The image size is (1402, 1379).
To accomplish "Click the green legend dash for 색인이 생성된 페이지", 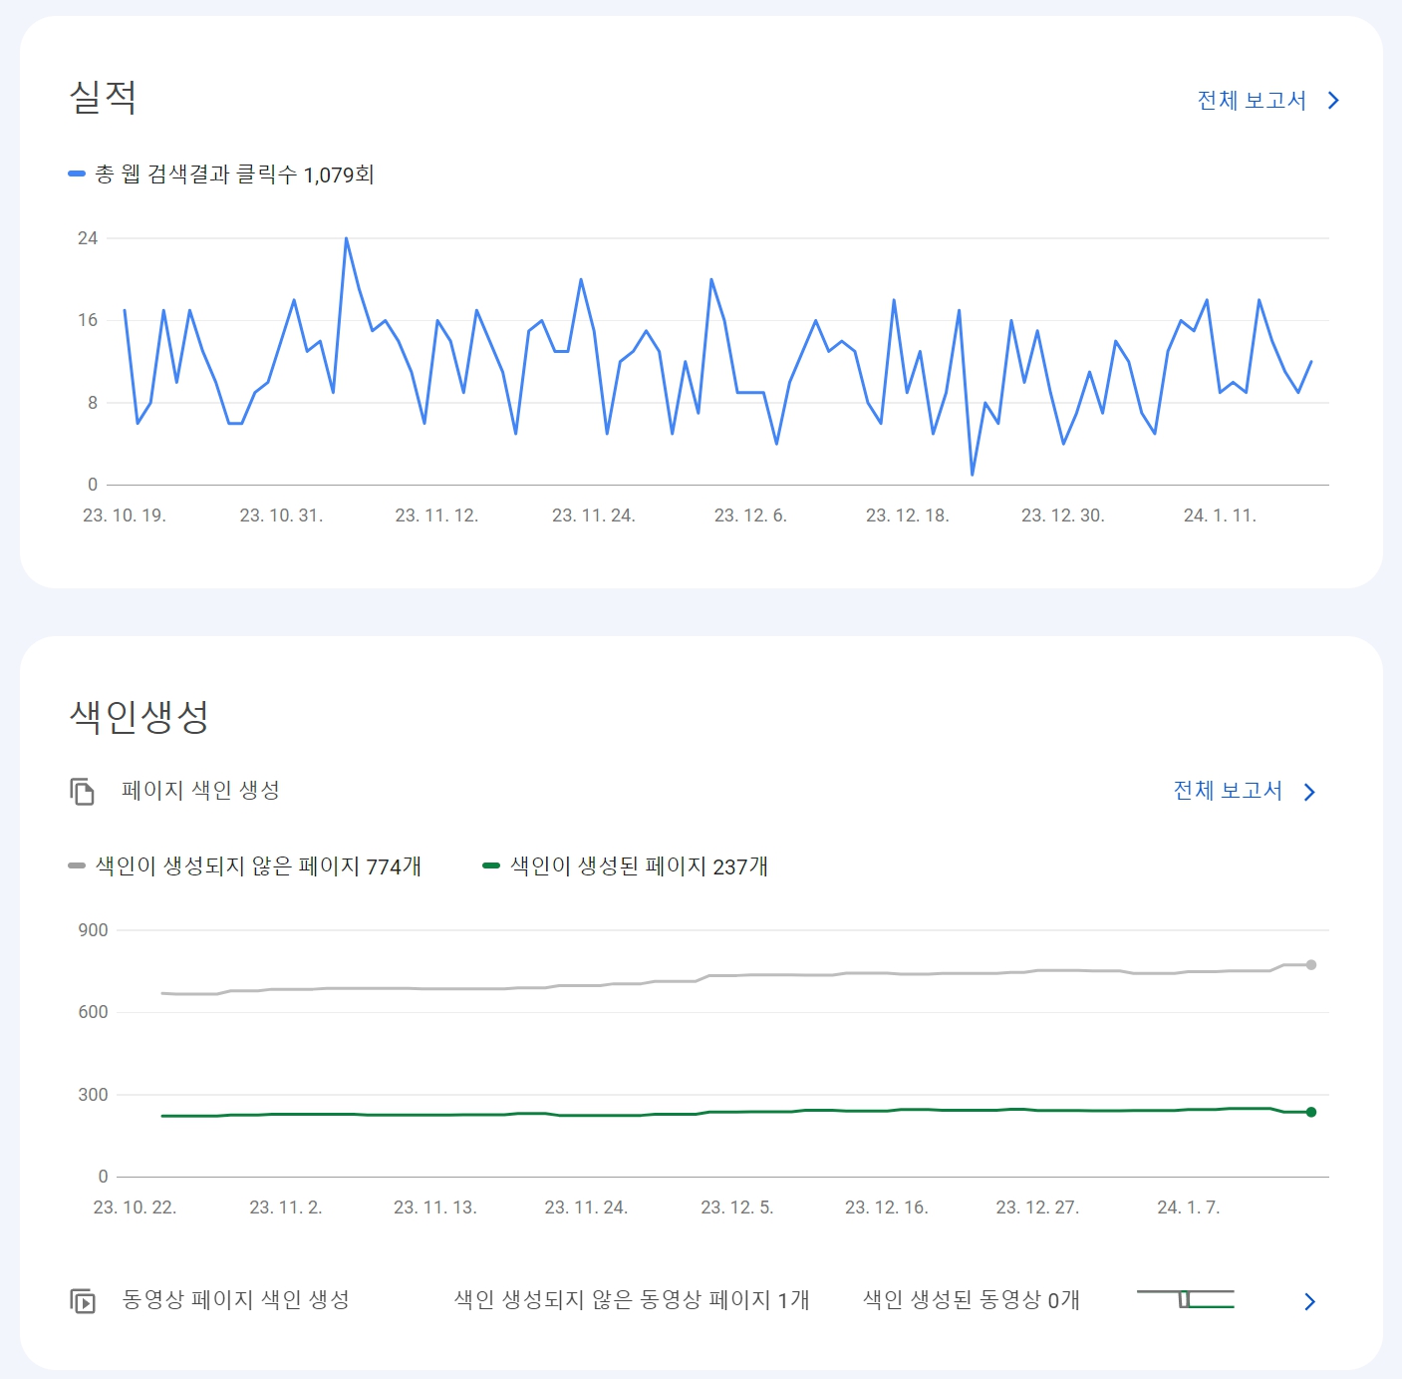I will click(x=490, y=865).
